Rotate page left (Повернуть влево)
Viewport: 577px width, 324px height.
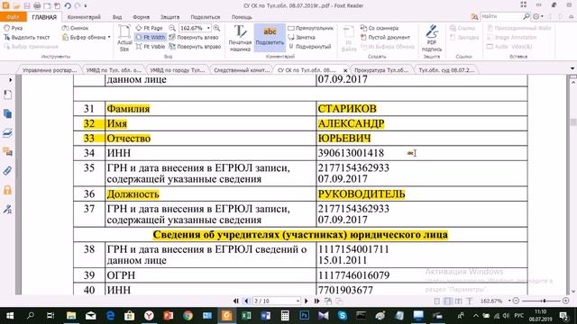tap(194, 37)
